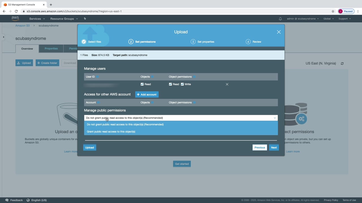This screenshot has width=362, height=203.
Task: Click the info icon beside Objects in Manage users
Action: point(152,77)
